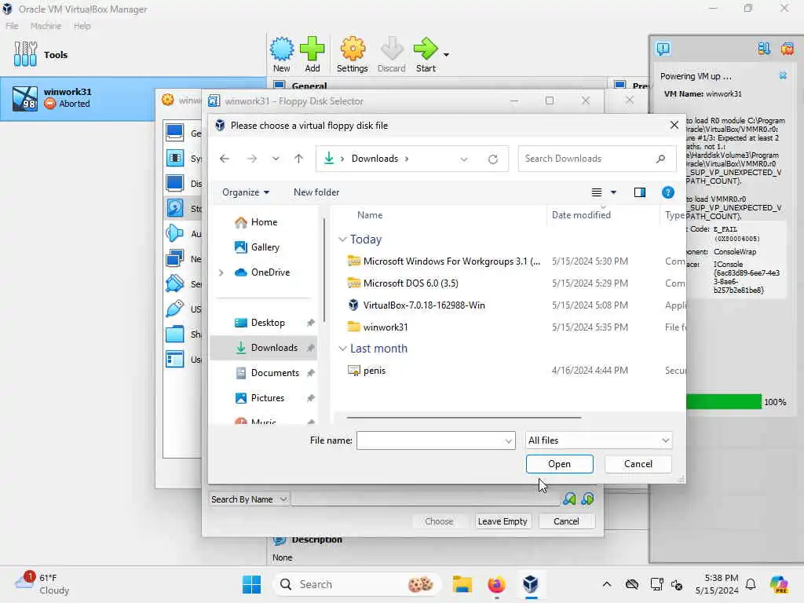The width and height of the screenshot is (804, 603).
Task: Click the taskbar Search box
Action: 357,584
